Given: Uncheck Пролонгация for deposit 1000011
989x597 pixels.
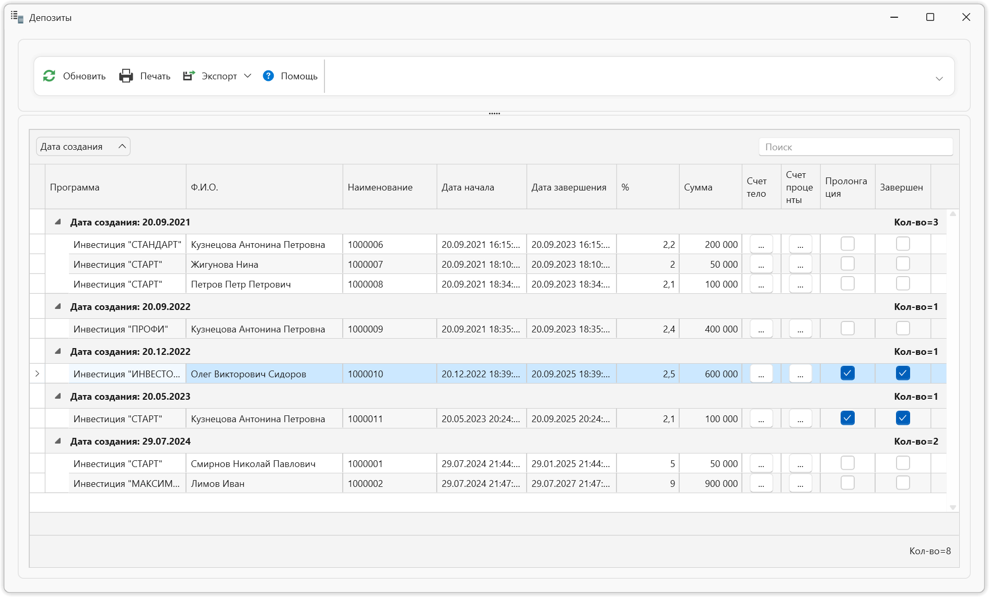Looking at the screenshot, I should pyautogui.click(x=847, y=418).
